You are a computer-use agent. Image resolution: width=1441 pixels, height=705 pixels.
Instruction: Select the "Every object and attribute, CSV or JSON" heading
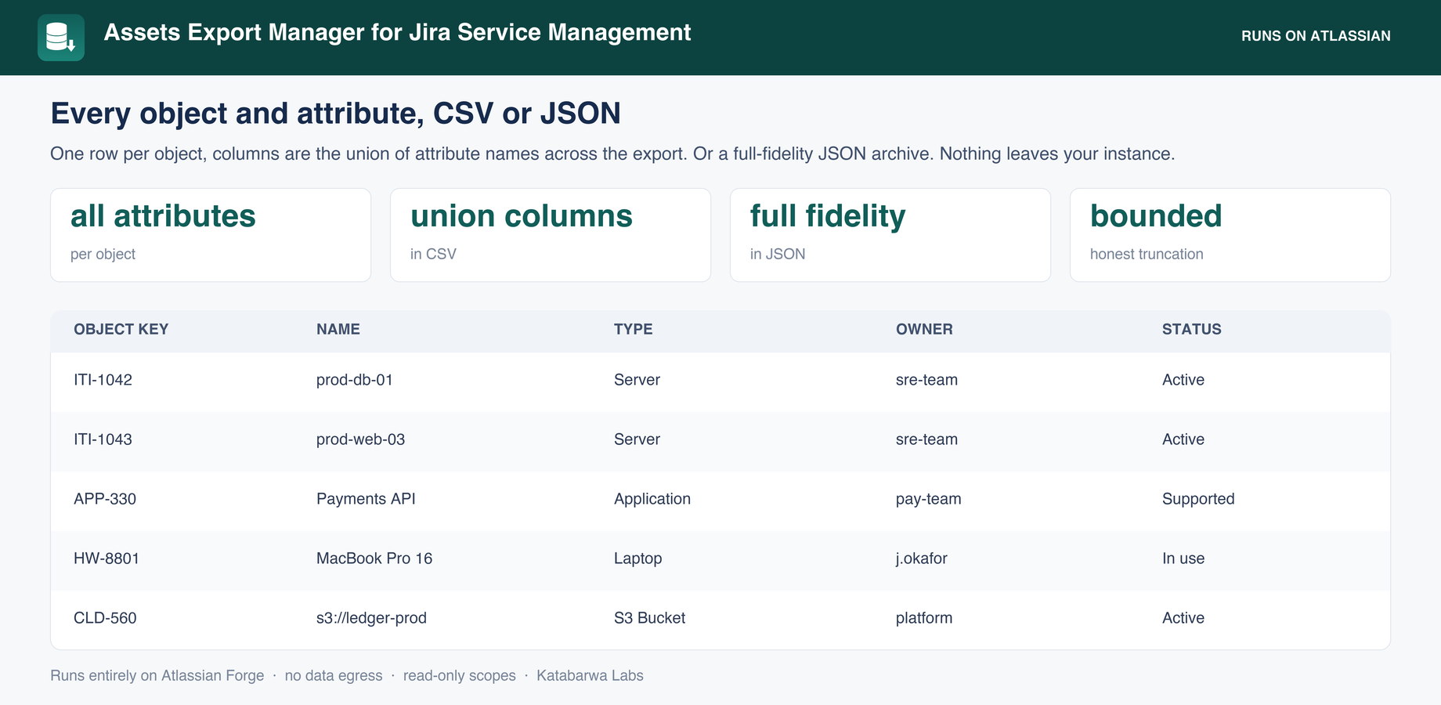[335, 114]
